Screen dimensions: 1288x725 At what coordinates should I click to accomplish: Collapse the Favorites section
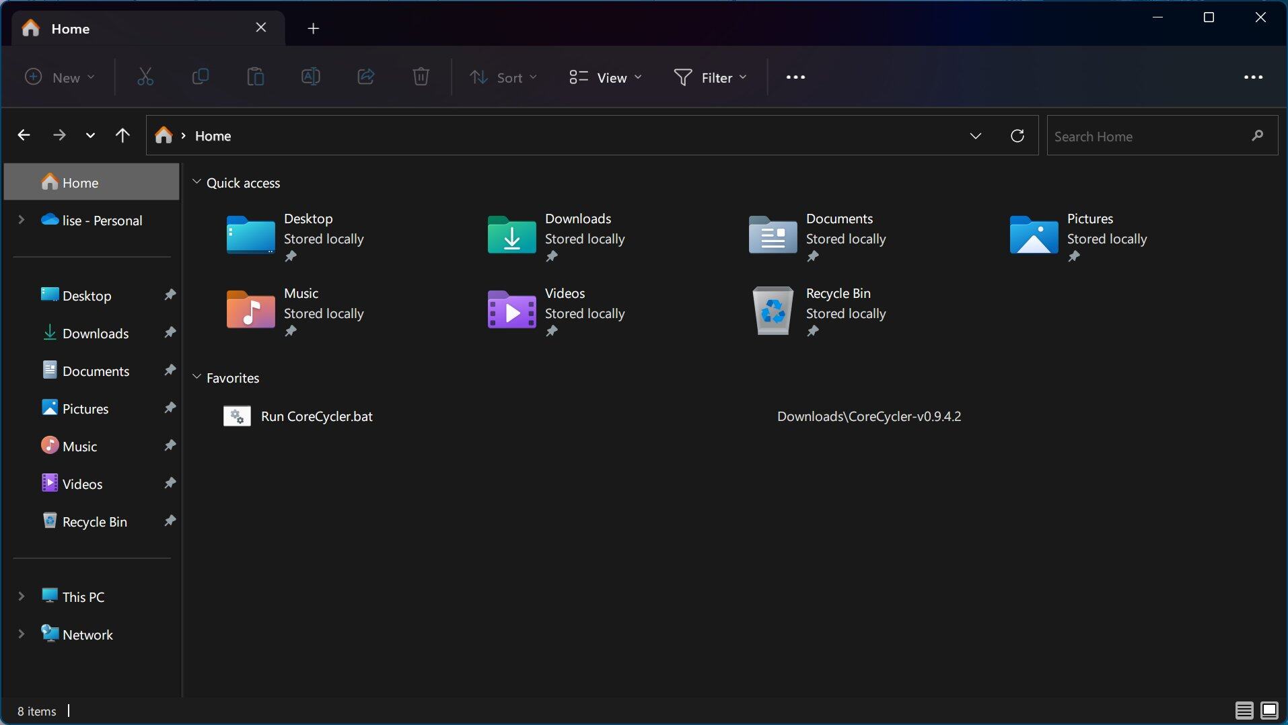(x=196, y=377)
